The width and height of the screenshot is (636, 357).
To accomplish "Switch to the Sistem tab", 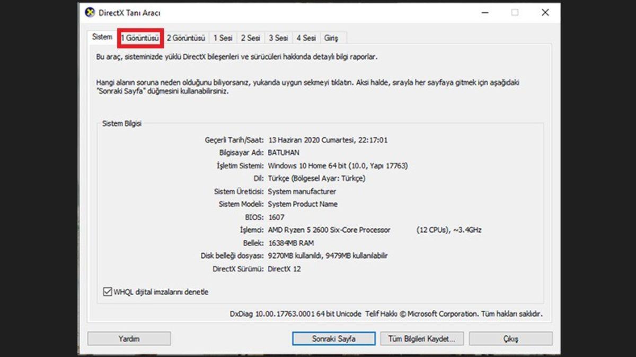I will coord(102,38).
